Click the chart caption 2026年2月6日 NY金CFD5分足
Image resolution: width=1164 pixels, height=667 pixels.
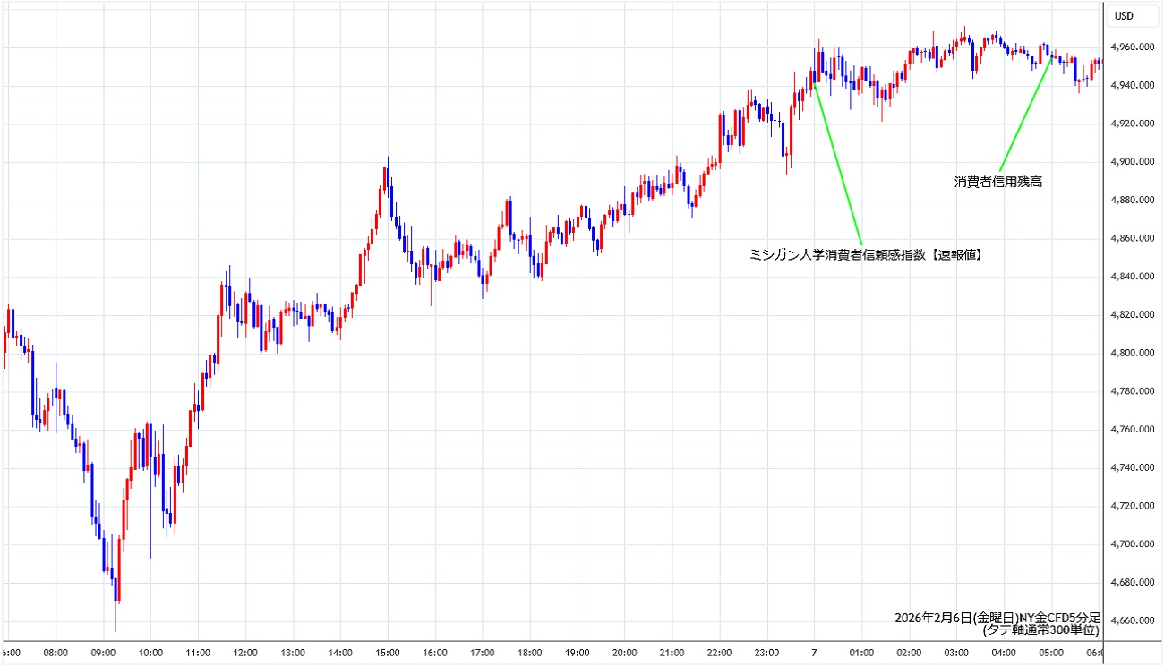[997, 619]
